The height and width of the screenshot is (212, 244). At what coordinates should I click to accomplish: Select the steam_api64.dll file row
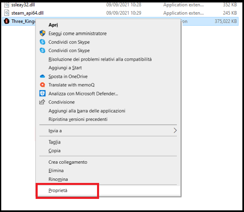coord(120,13)
